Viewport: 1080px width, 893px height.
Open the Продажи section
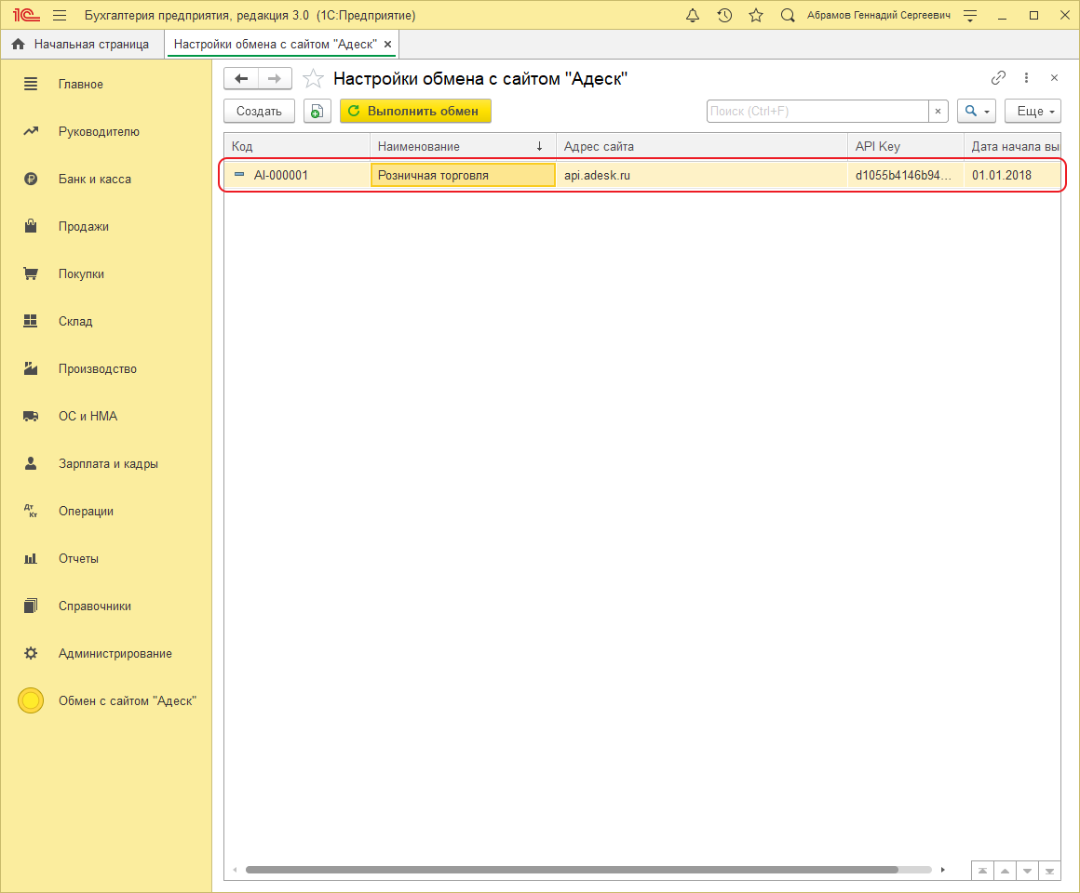pos(106,226)
